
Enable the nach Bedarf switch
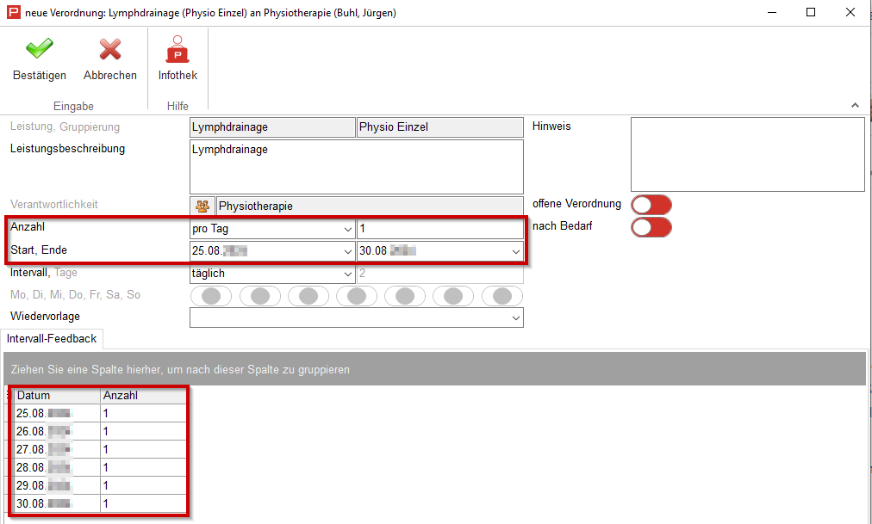click(x=651, y=227)
